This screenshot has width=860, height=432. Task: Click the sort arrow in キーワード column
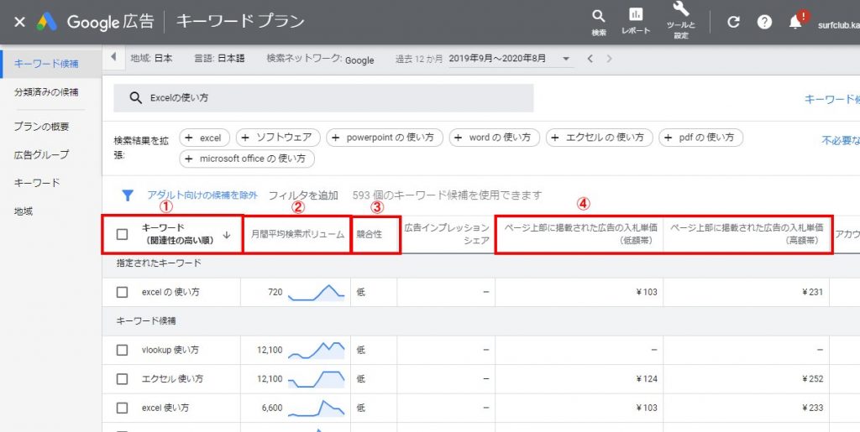(227, 235)
